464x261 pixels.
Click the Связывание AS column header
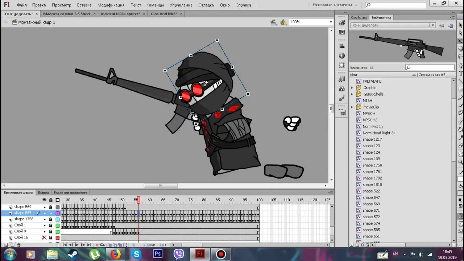[432, 75]
